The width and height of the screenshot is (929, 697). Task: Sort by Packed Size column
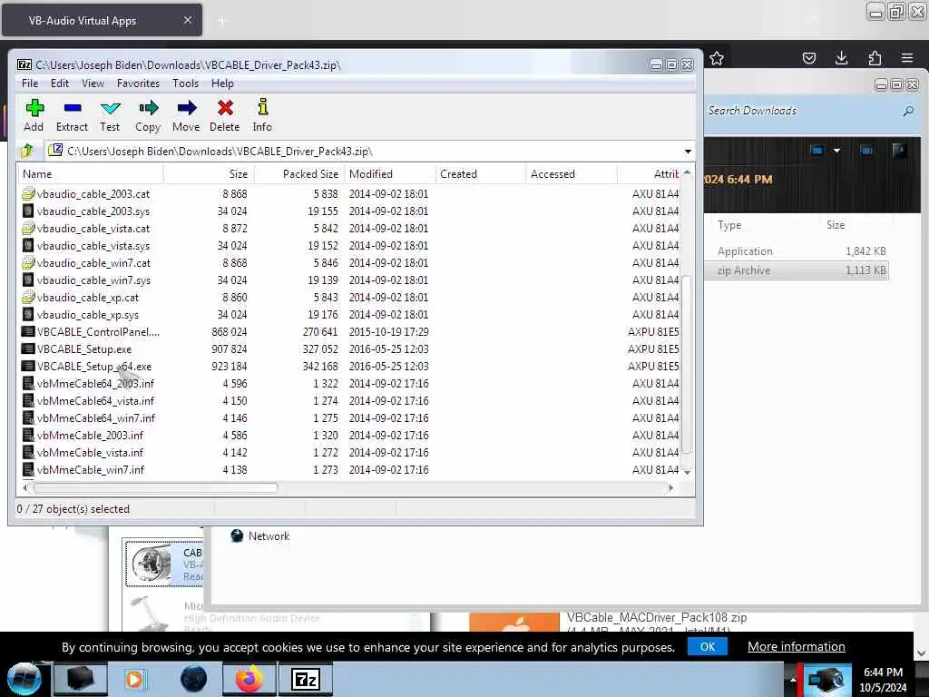tap(299, 173)
